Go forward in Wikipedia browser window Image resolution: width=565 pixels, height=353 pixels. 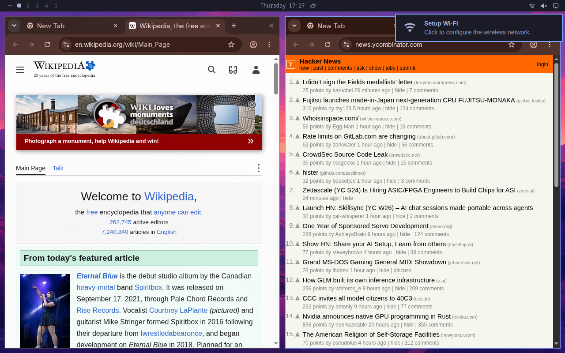(31, 45)
